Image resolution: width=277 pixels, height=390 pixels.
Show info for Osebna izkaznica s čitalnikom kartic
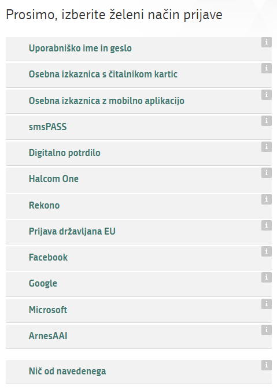pyautogui.click(x=266, y=68)
